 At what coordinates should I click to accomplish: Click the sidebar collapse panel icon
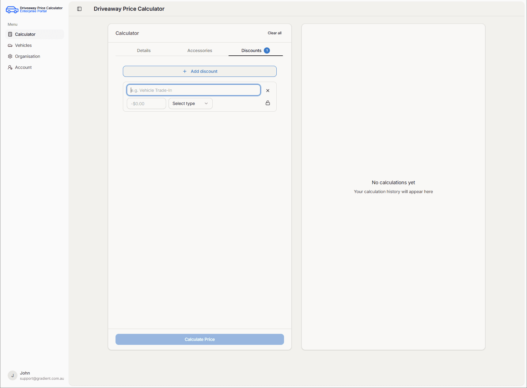[79, 9]
